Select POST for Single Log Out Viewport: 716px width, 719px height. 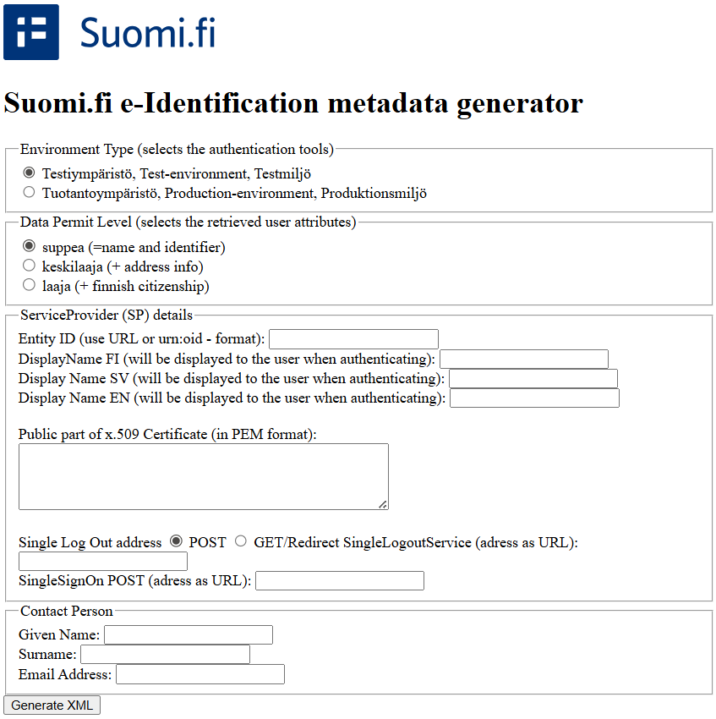click(176, 541)
